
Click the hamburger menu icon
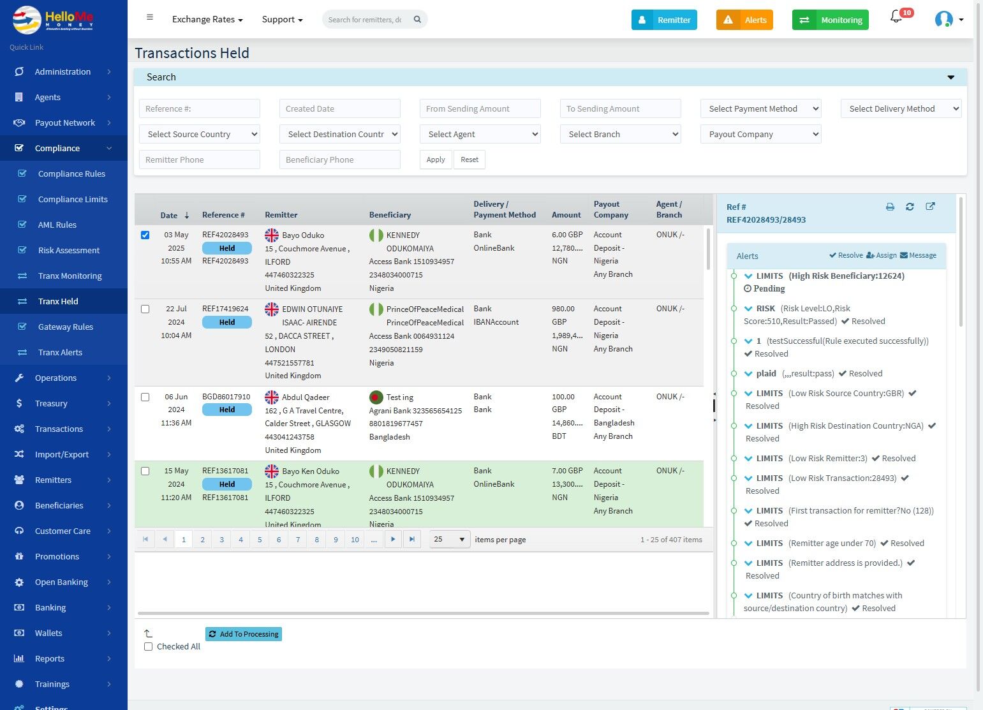pos(150,18)
